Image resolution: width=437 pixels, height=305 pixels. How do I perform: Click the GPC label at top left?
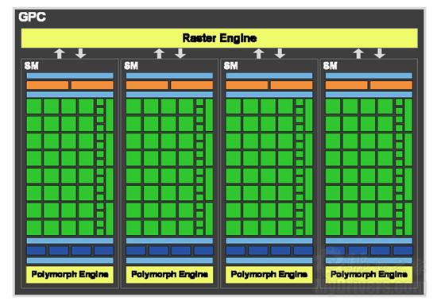(x=33, y=17)
